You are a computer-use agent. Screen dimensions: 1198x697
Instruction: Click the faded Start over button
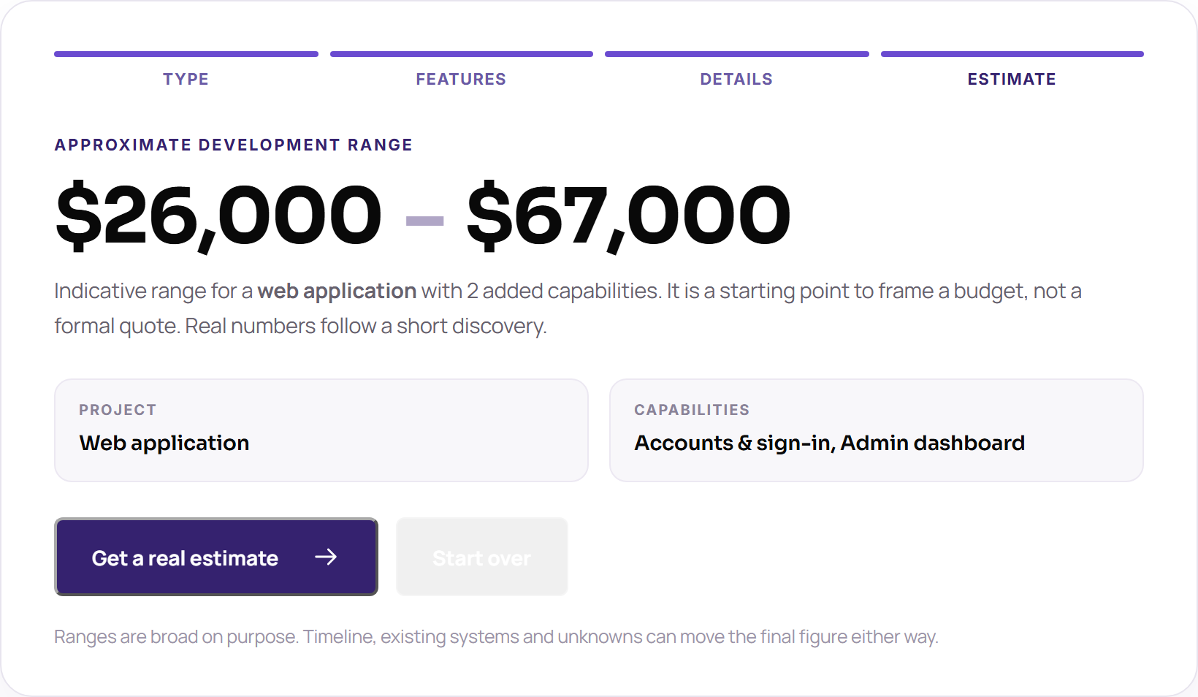pos(482,557)
